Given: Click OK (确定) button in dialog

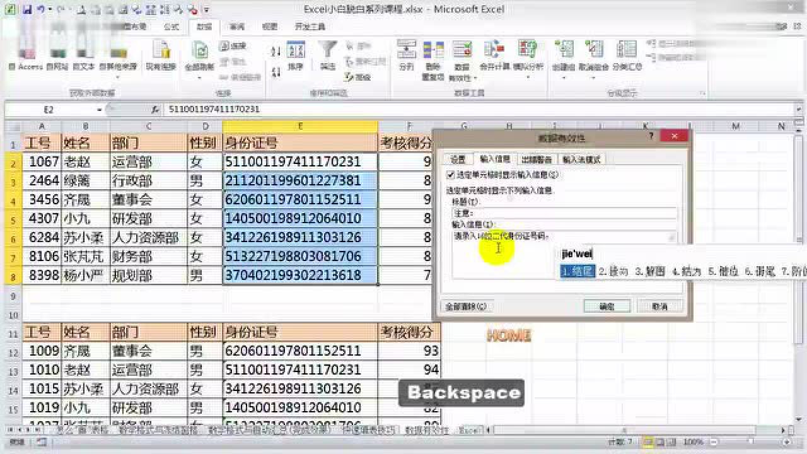Looking at the screenshot, I should coord(607,306).
